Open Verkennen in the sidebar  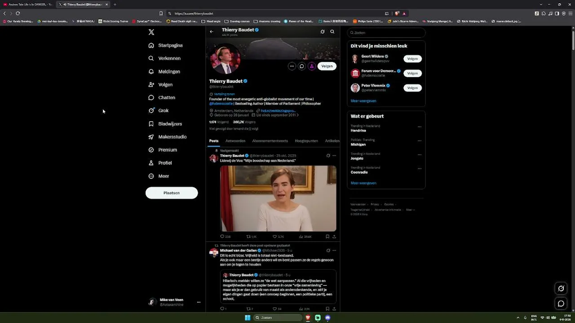(164, 58)
